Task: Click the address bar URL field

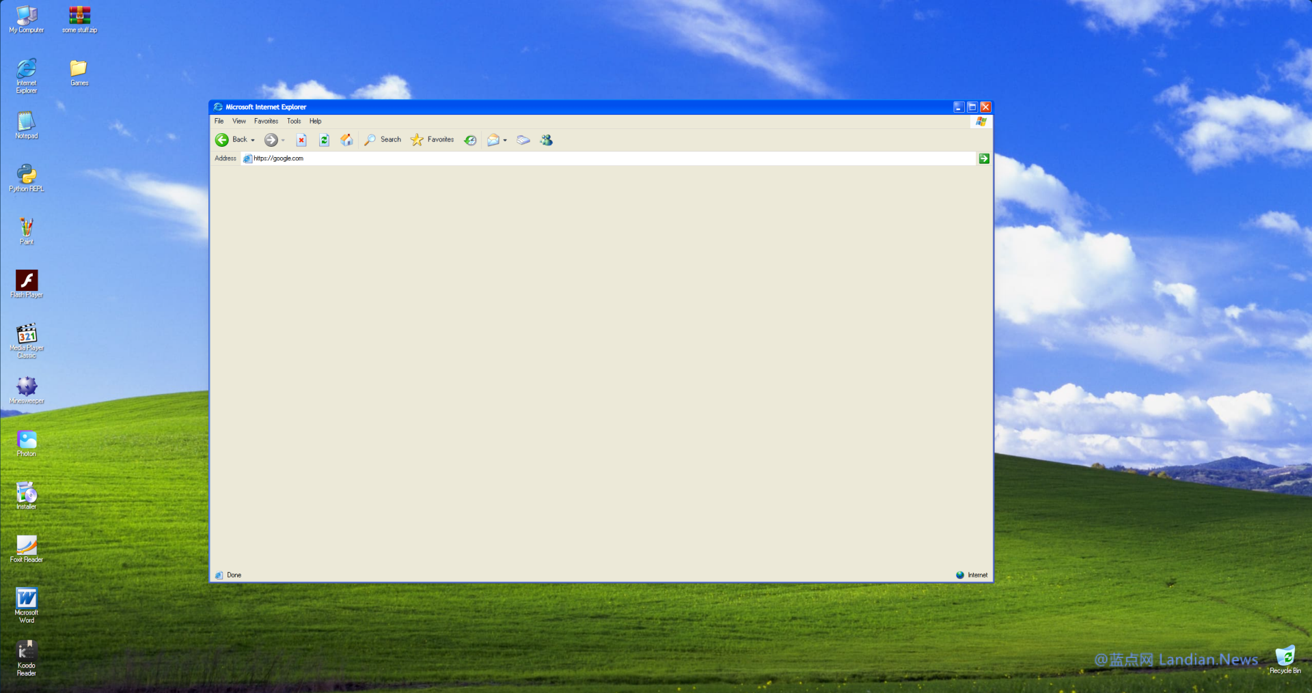Action: coord(608,158)
